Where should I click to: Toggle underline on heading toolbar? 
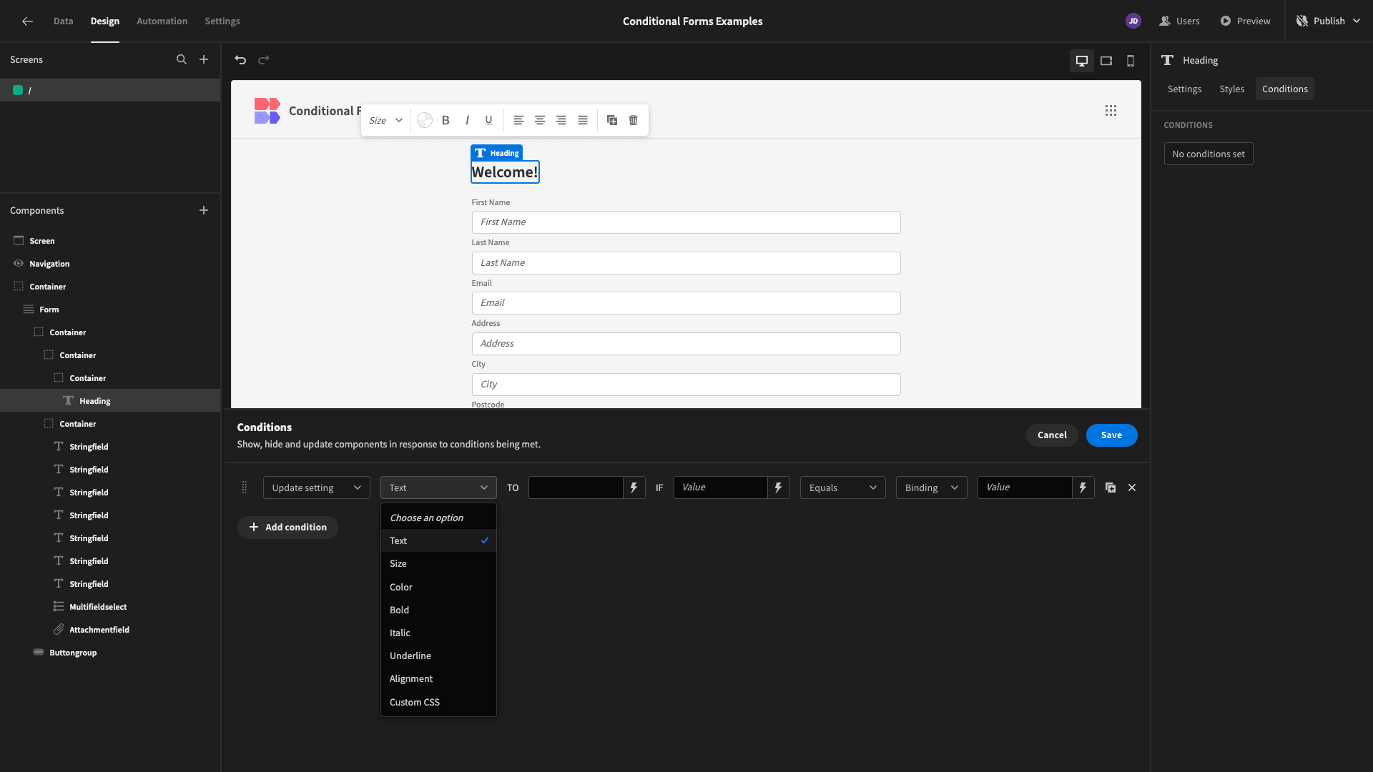click(x=488, y=120)
